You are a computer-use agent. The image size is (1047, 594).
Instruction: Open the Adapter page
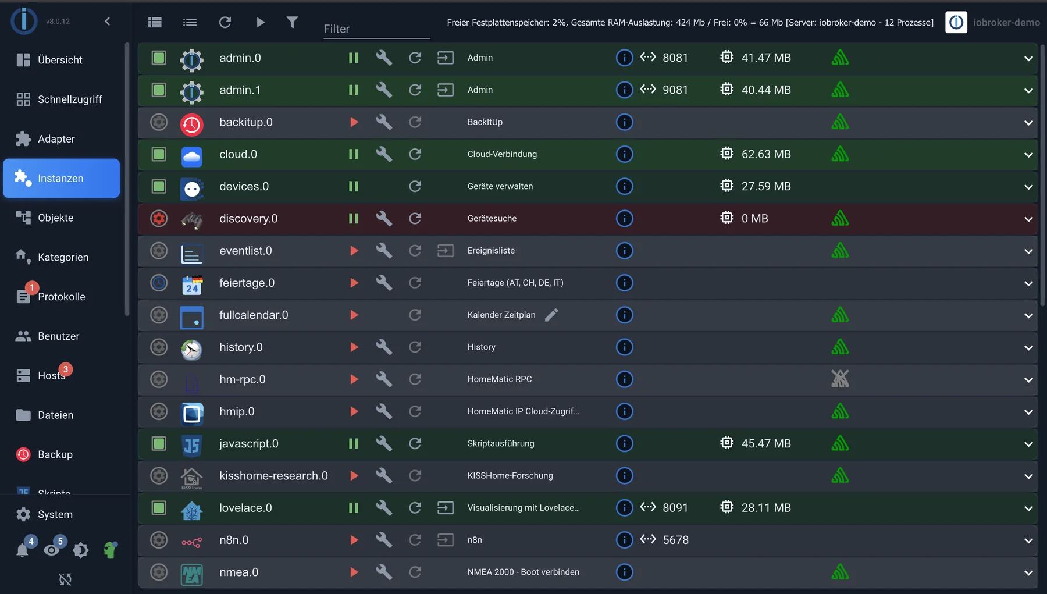tap(61, 139)
